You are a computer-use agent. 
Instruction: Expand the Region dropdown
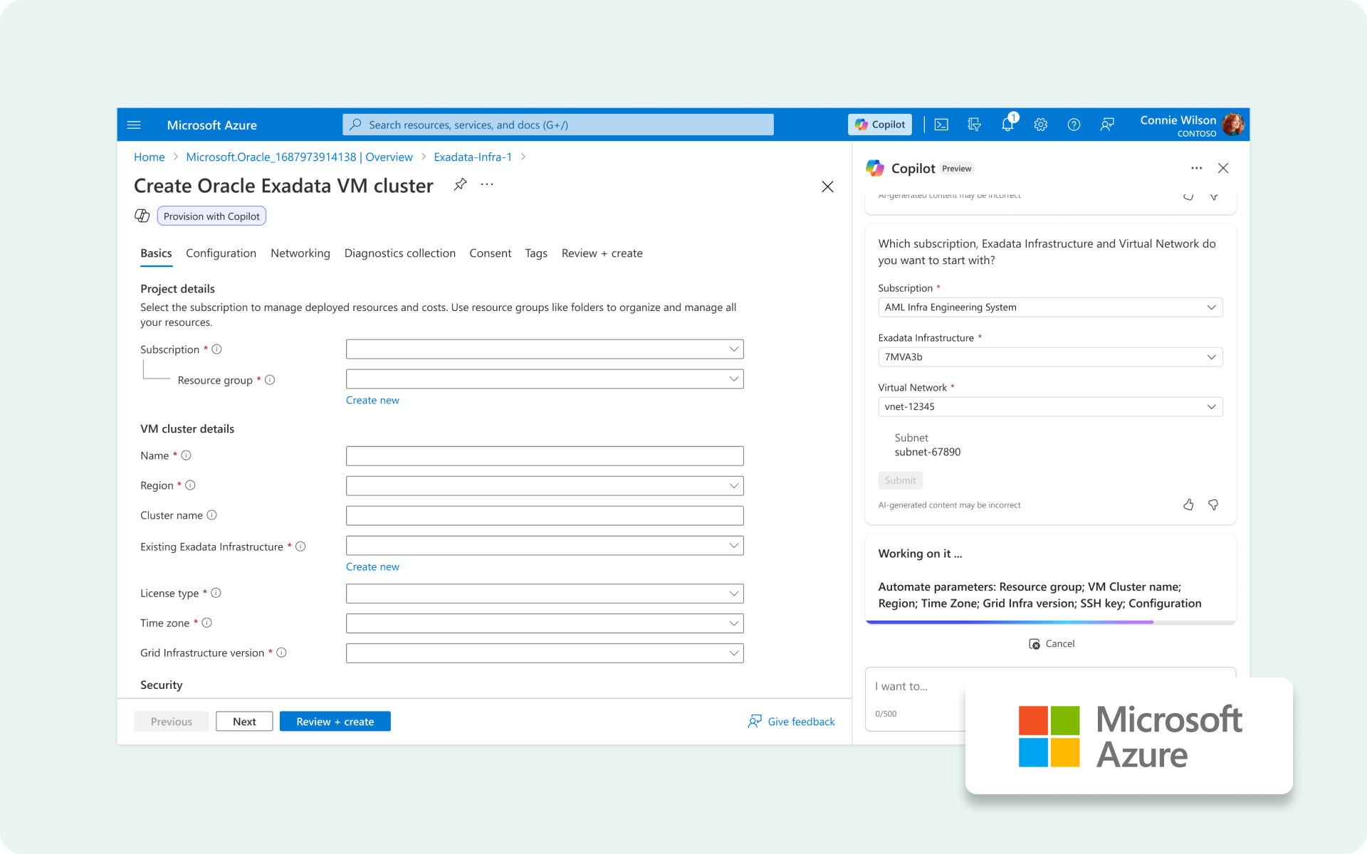(x=545, y=486)
